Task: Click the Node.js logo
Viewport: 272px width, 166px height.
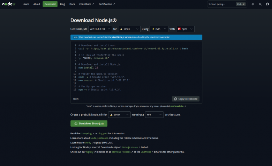Action: pos(9,4)
